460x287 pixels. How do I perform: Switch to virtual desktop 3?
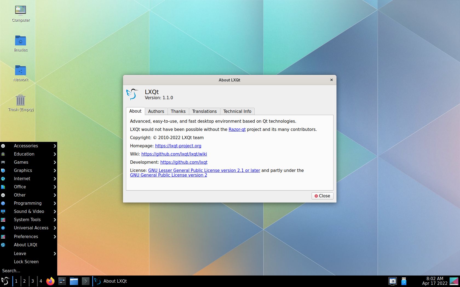[33, 281]
